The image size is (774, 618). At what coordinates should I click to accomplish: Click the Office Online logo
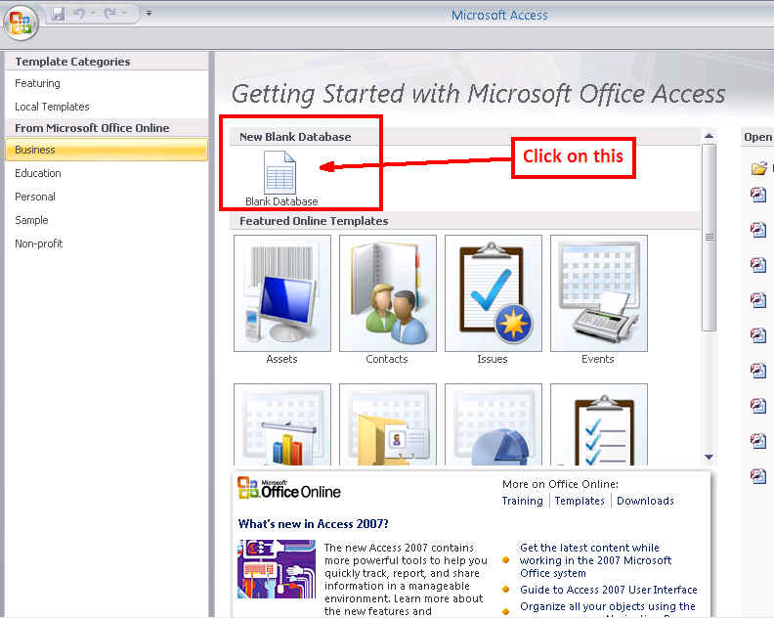[x=288, y=488]
